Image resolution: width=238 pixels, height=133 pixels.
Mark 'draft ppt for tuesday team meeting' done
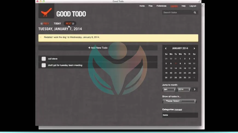43,65
